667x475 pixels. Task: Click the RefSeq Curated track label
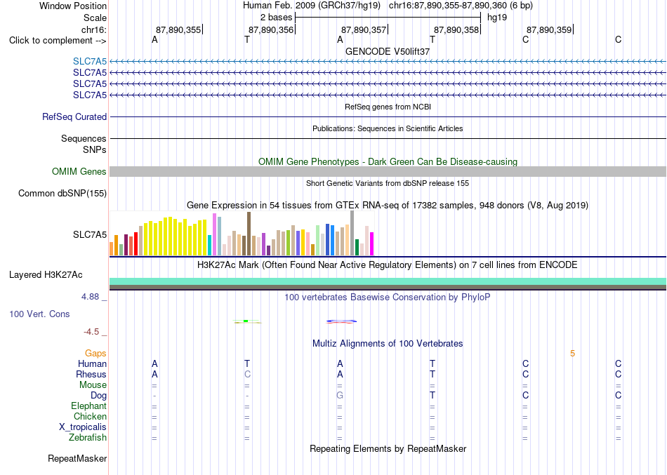tap(74, 116)
